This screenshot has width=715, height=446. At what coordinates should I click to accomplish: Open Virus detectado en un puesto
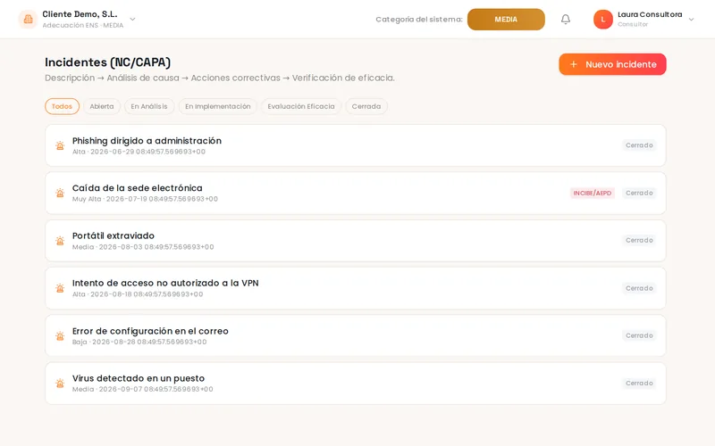coord(355,384)
